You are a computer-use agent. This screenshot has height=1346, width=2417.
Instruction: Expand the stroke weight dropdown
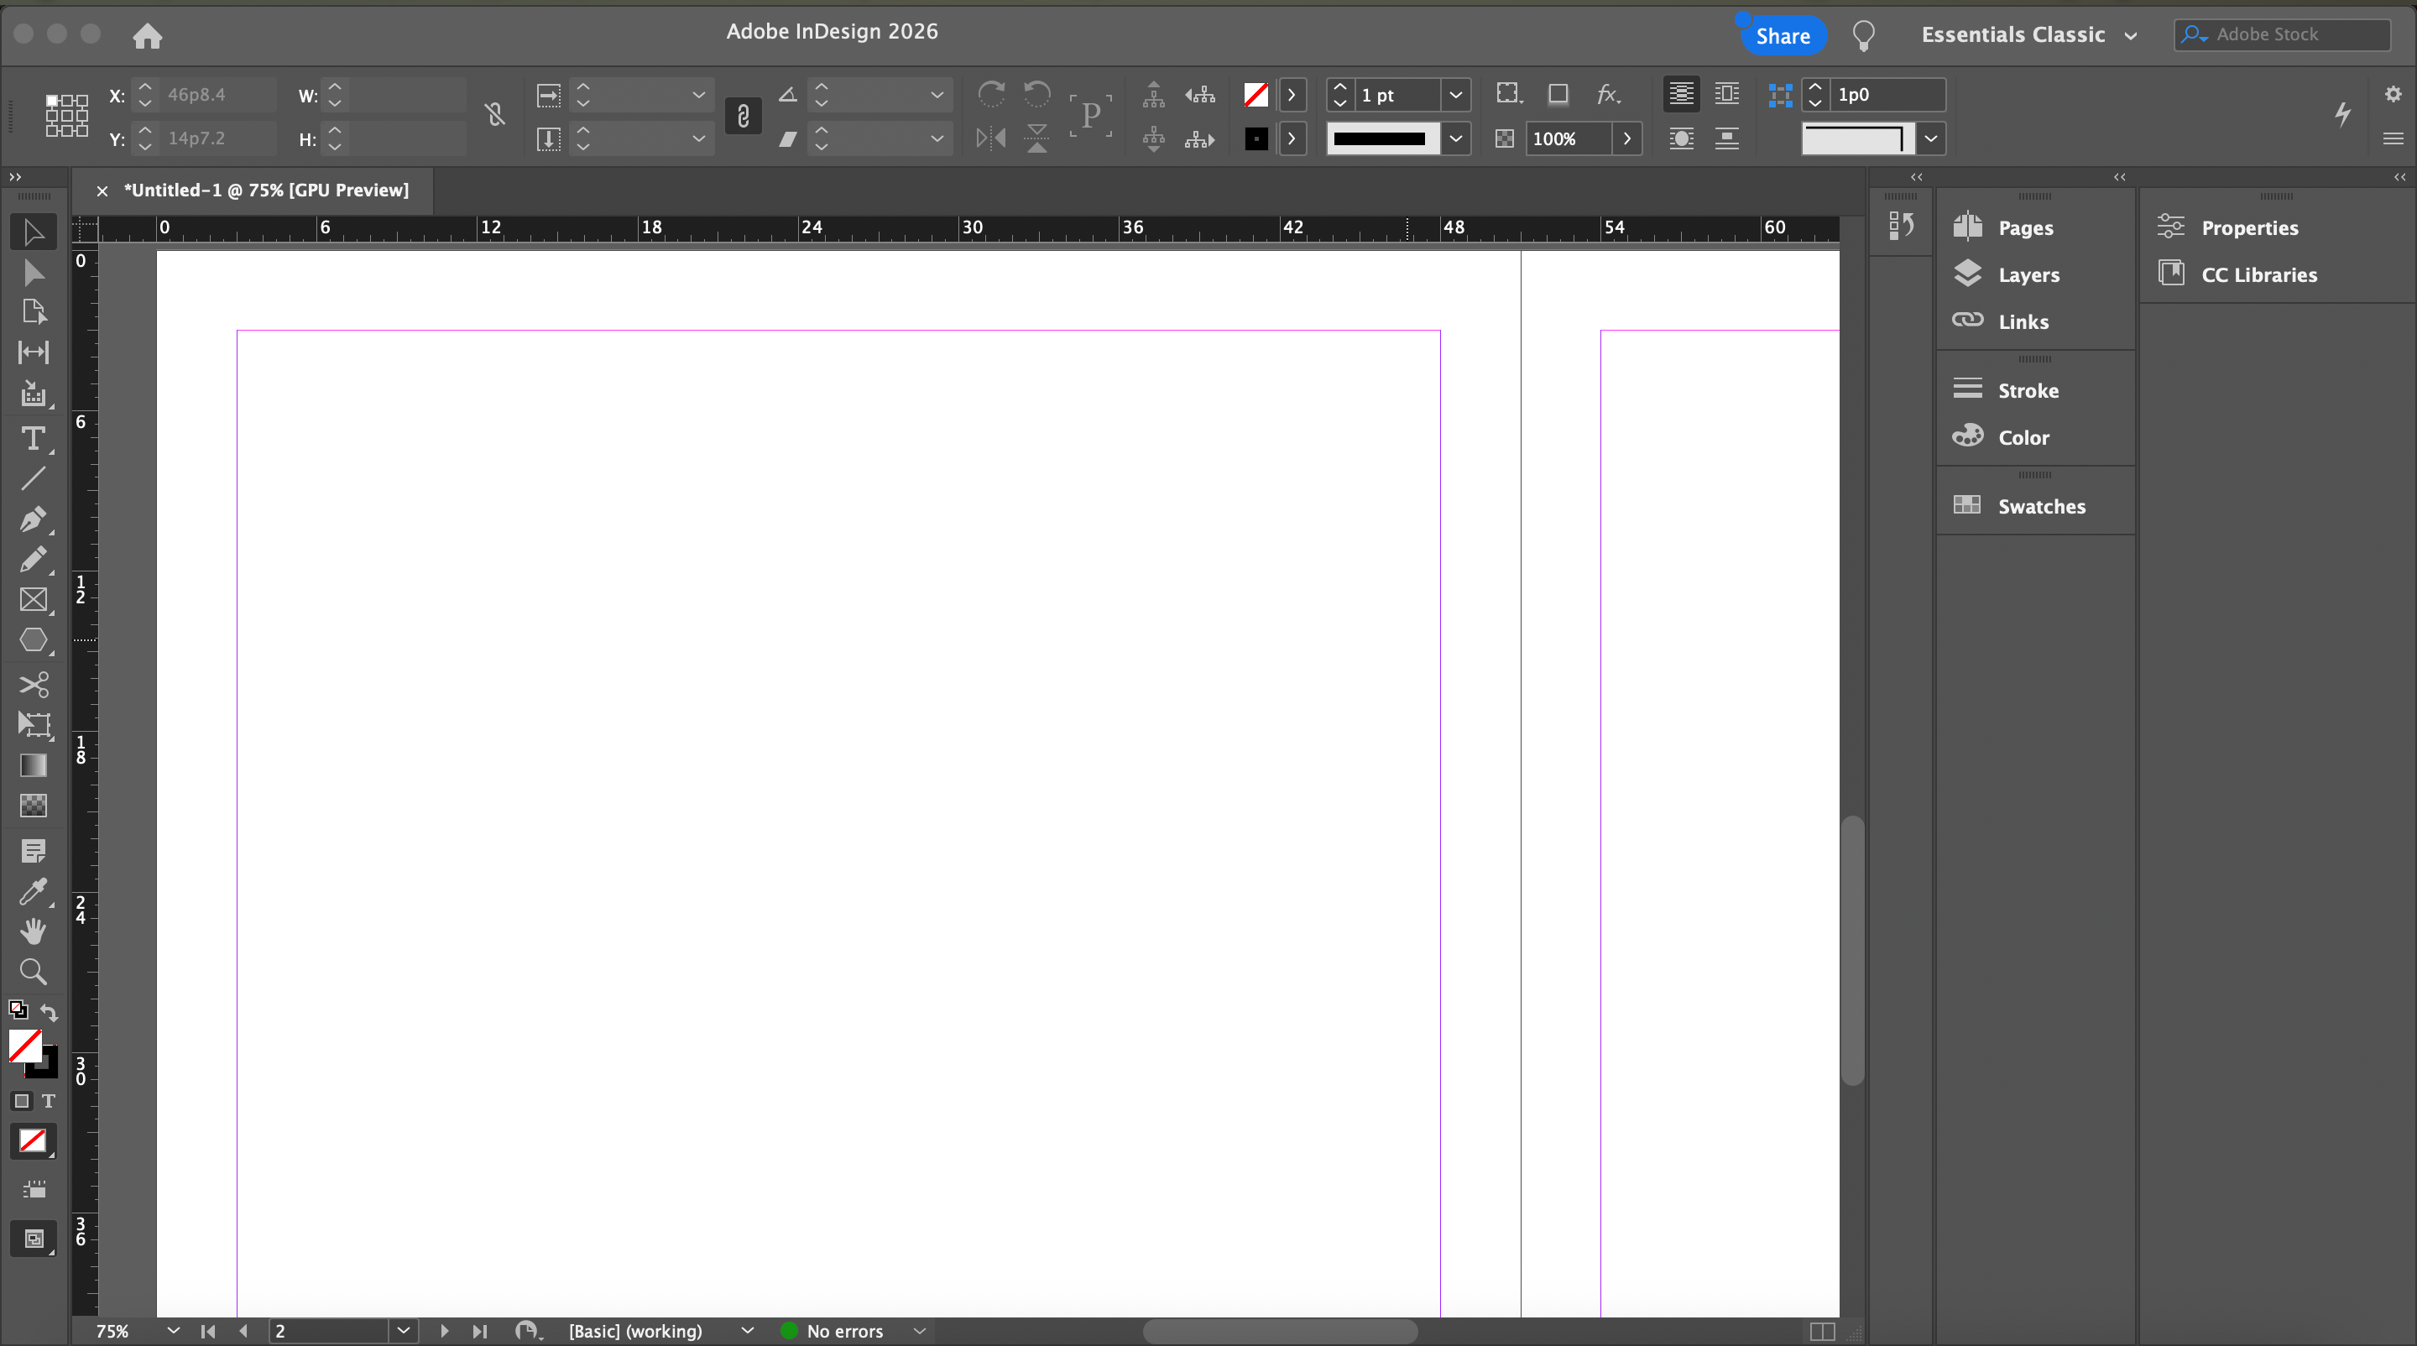coord(1455,95)
